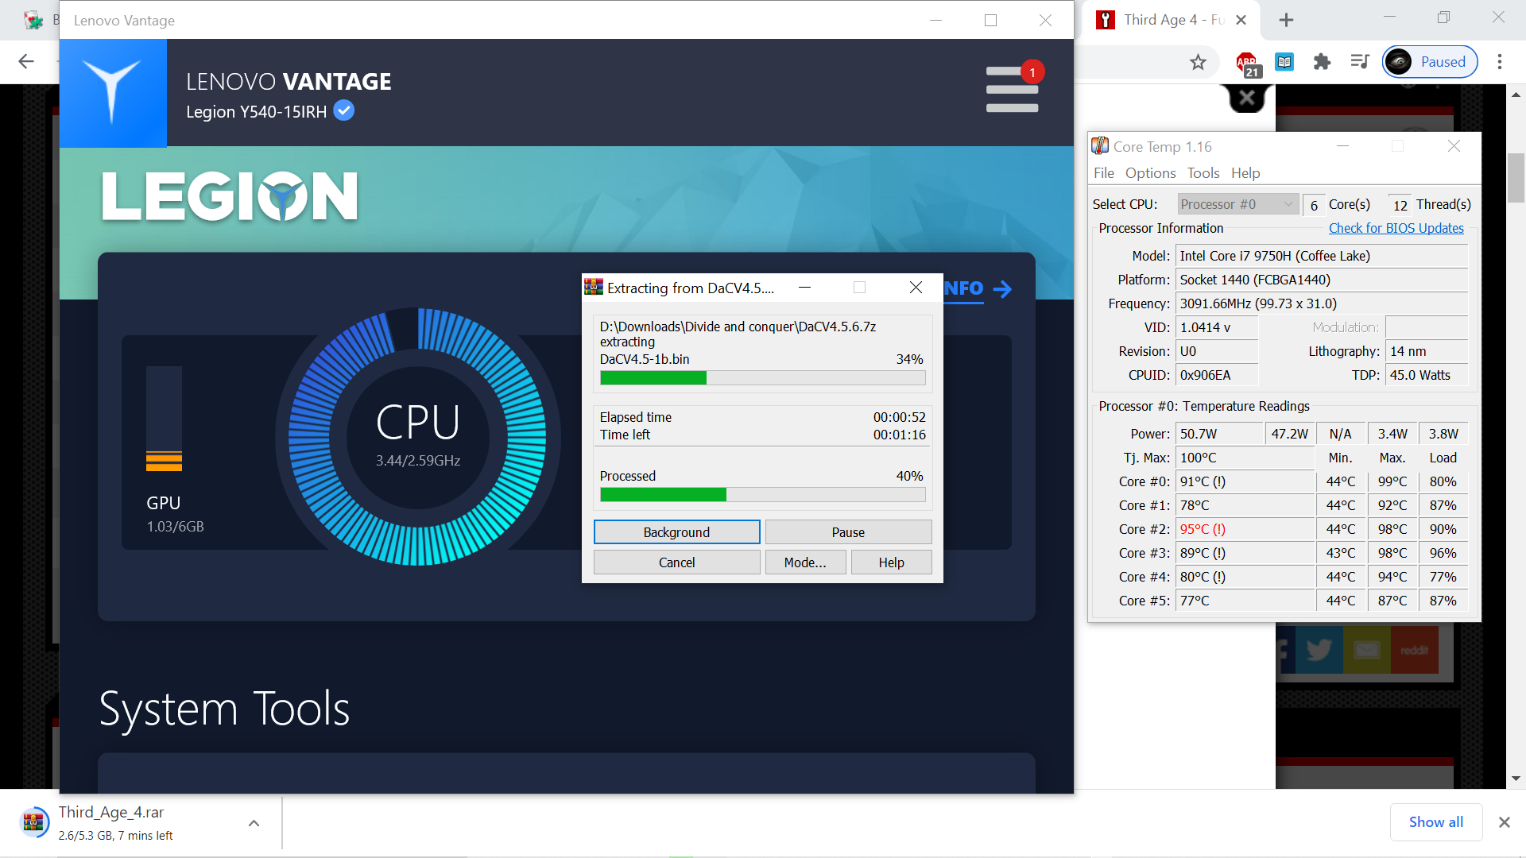1526x858 pixels.
Task: Open Chrome three-dot menu
Action: click(1500, 62)
